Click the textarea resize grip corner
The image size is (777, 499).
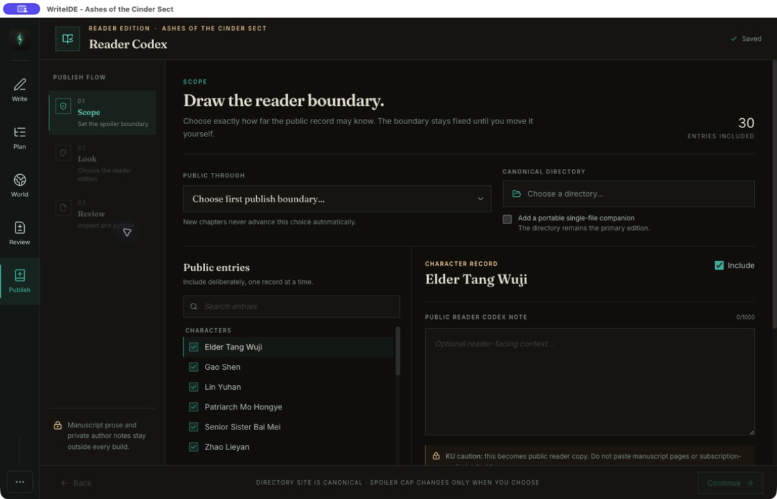[751, 431]
